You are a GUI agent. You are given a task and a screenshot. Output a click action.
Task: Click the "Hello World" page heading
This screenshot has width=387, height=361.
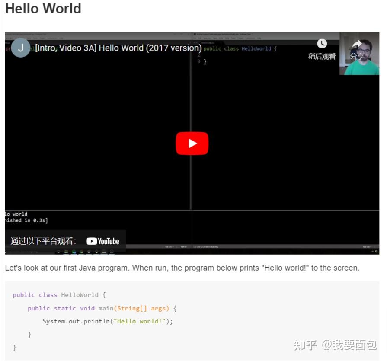(x=42, y=9)
